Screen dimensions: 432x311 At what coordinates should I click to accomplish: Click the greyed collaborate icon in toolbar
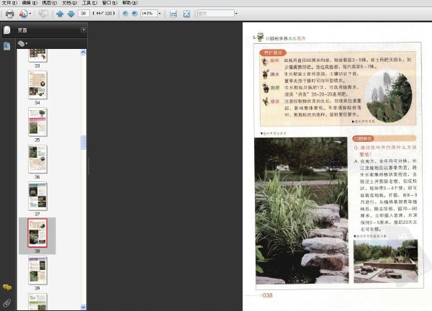(43, 14)
